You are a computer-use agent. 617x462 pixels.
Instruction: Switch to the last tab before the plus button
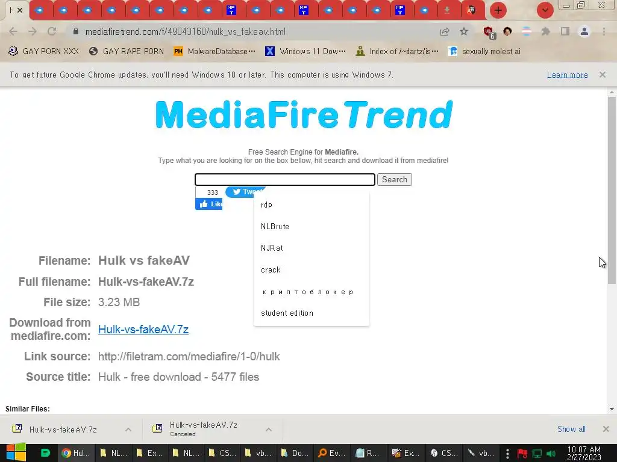click(471, 10)
